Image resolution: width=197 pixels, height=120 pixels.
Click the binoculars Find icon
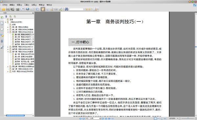coord(66,9)
